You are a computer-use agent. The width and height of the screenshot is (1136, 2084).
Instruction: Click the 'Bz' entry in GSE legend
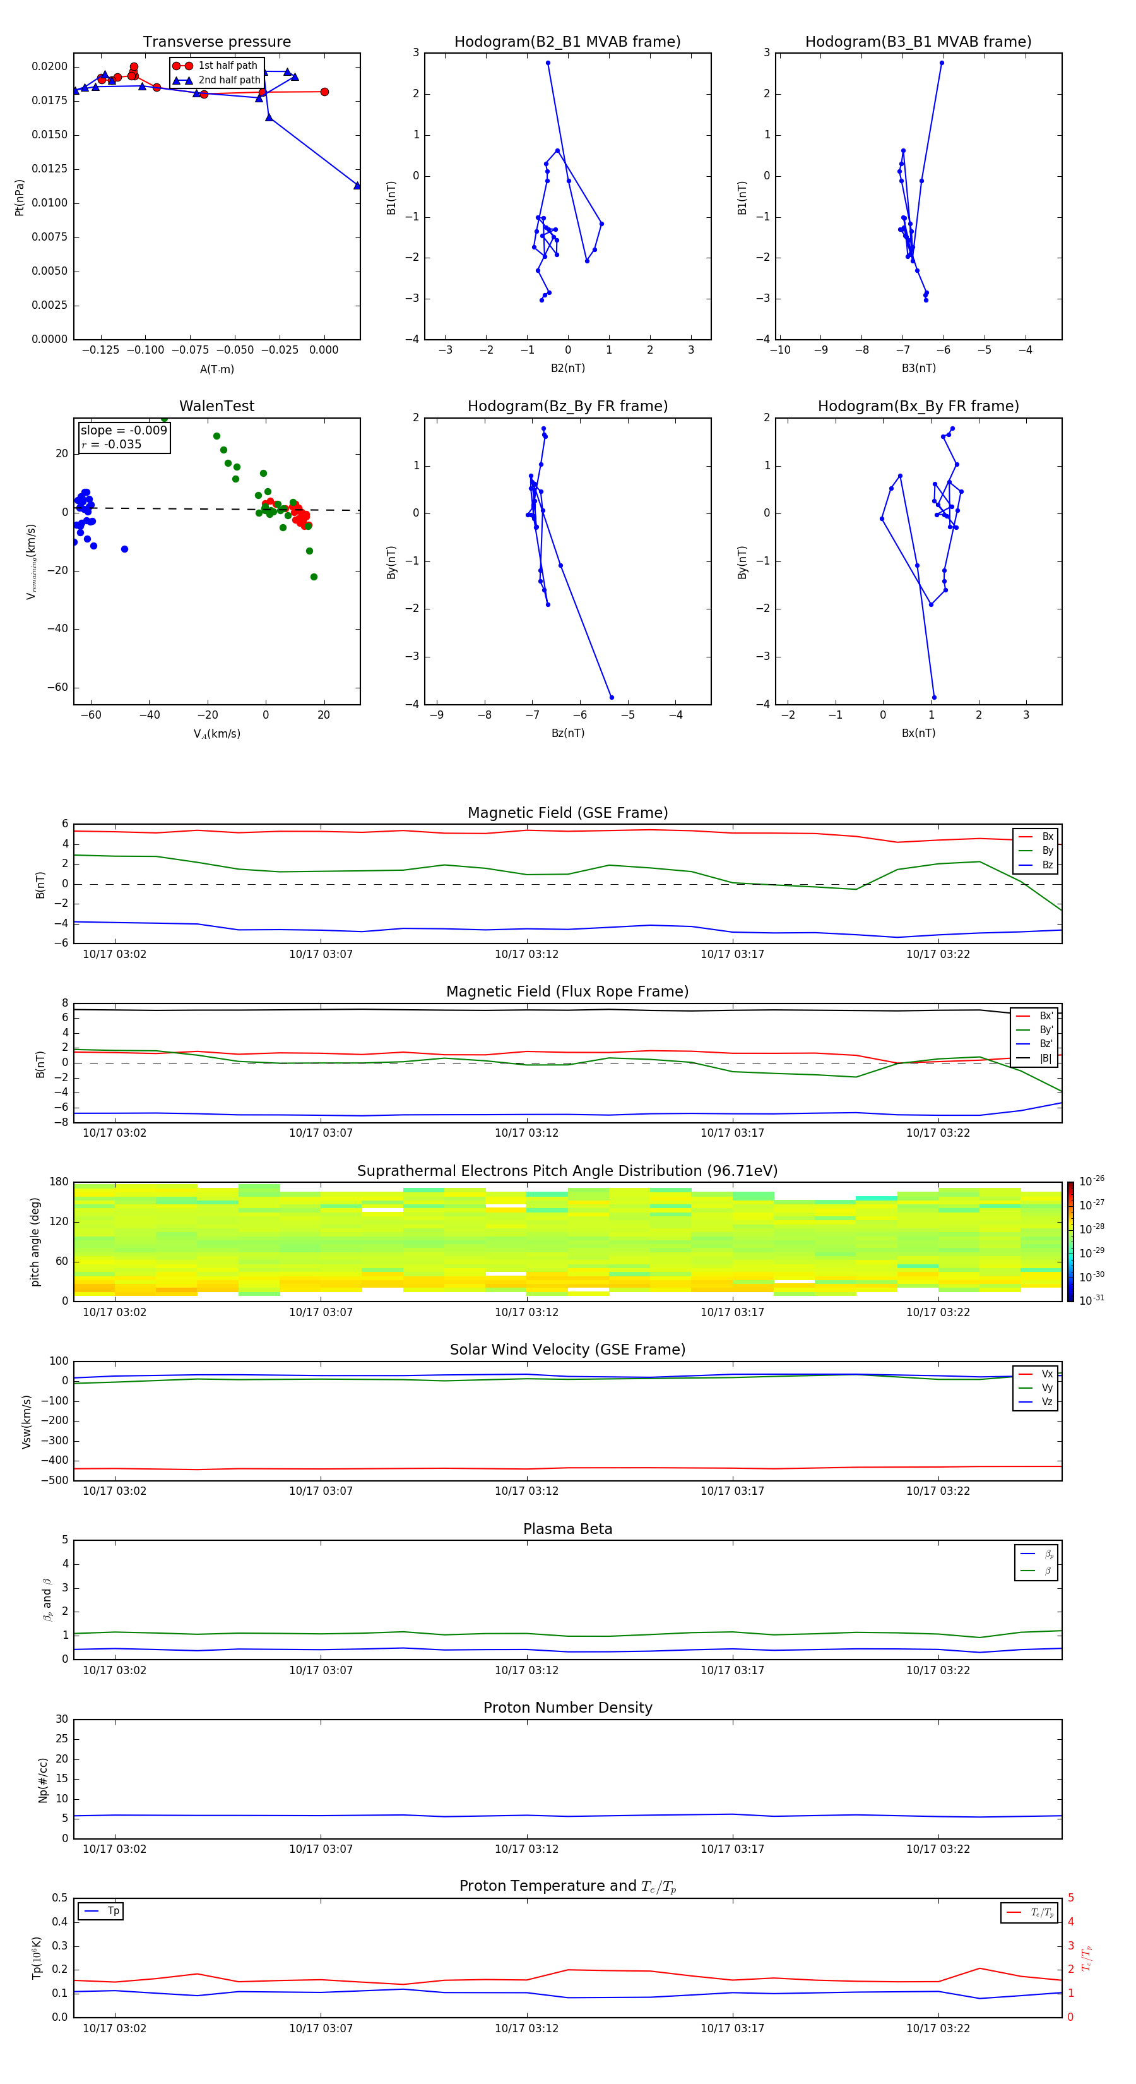pyautogui.click(x=1036, y=865)
